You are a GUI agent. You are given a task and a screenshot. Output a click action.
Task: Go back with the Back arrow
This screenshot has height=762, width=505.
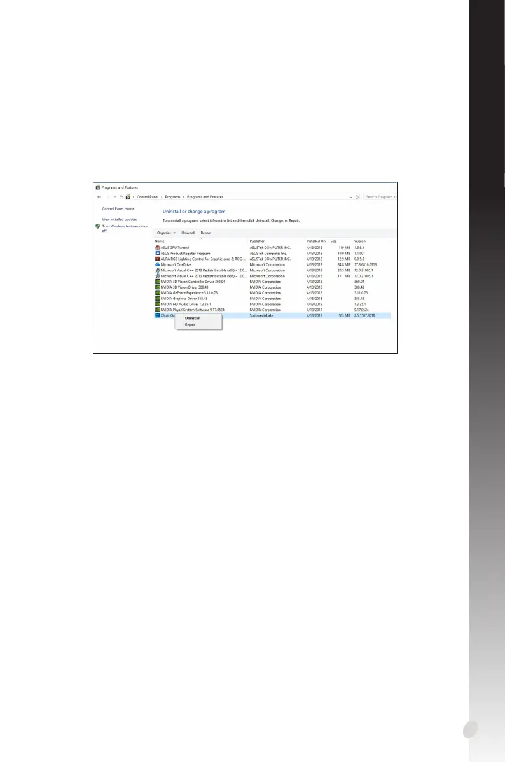tap(99, 197)
